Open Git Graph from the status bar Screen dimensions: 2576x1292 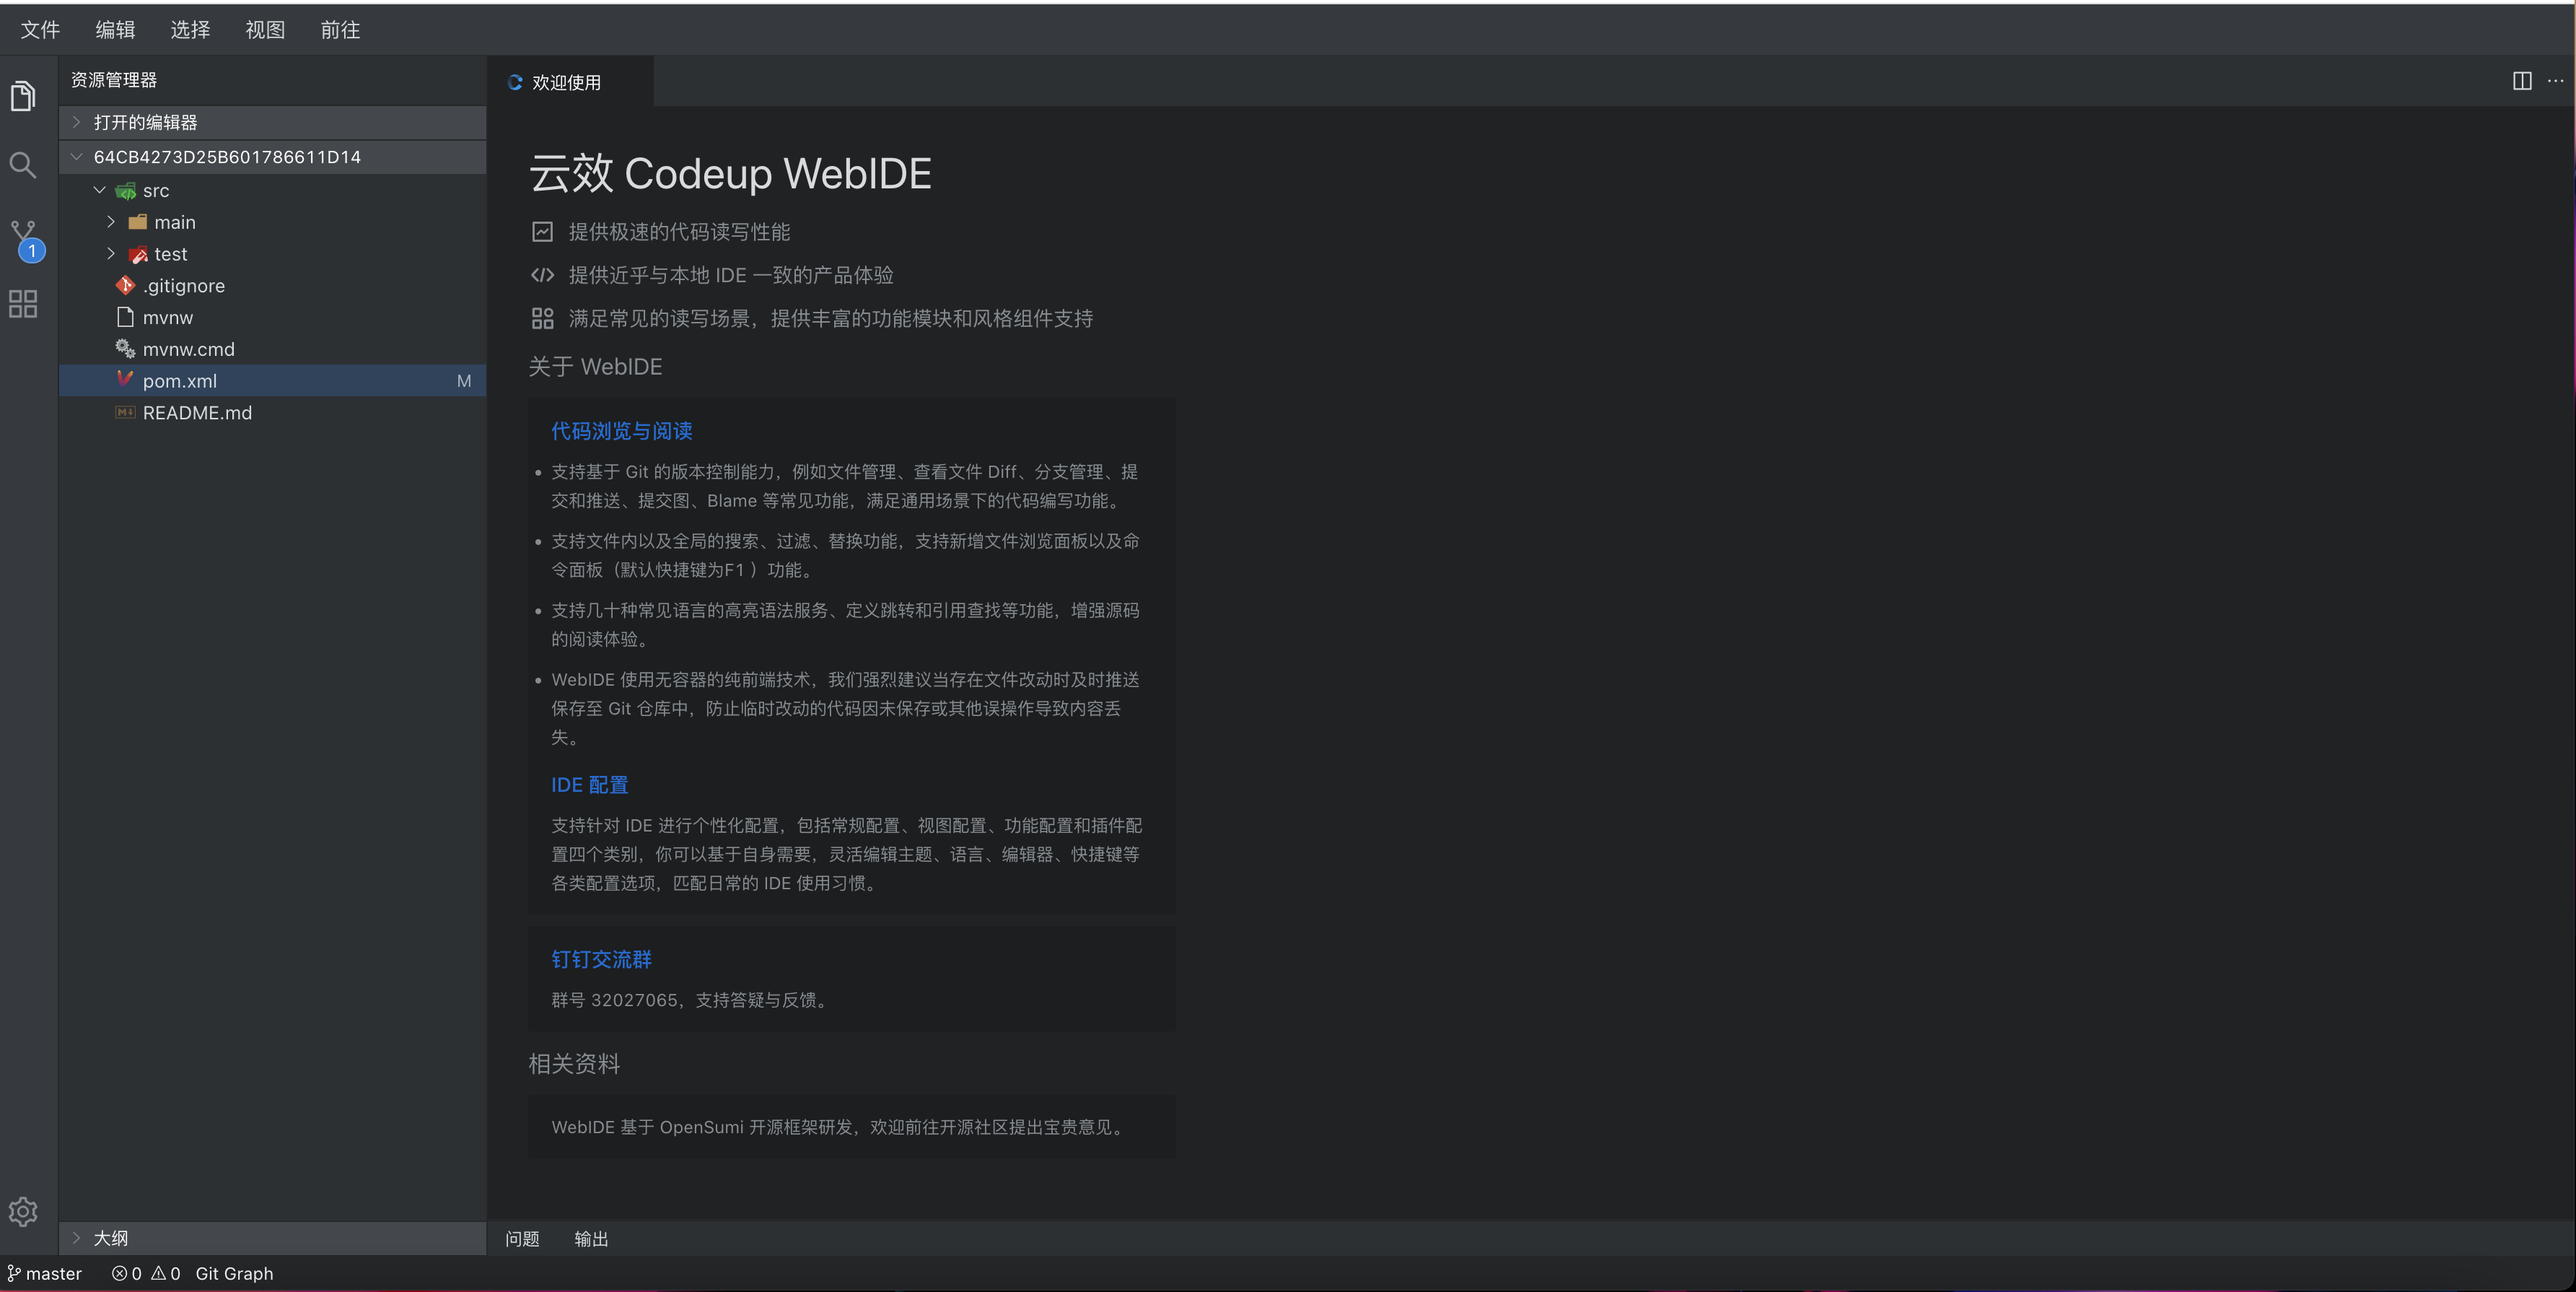click(x=234, y=1273)
